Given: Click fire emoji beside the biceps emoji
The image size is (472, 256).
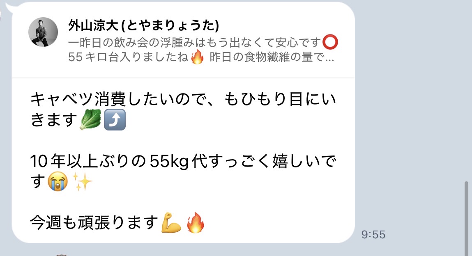Looking at the screenshot, I should point(196,223).
